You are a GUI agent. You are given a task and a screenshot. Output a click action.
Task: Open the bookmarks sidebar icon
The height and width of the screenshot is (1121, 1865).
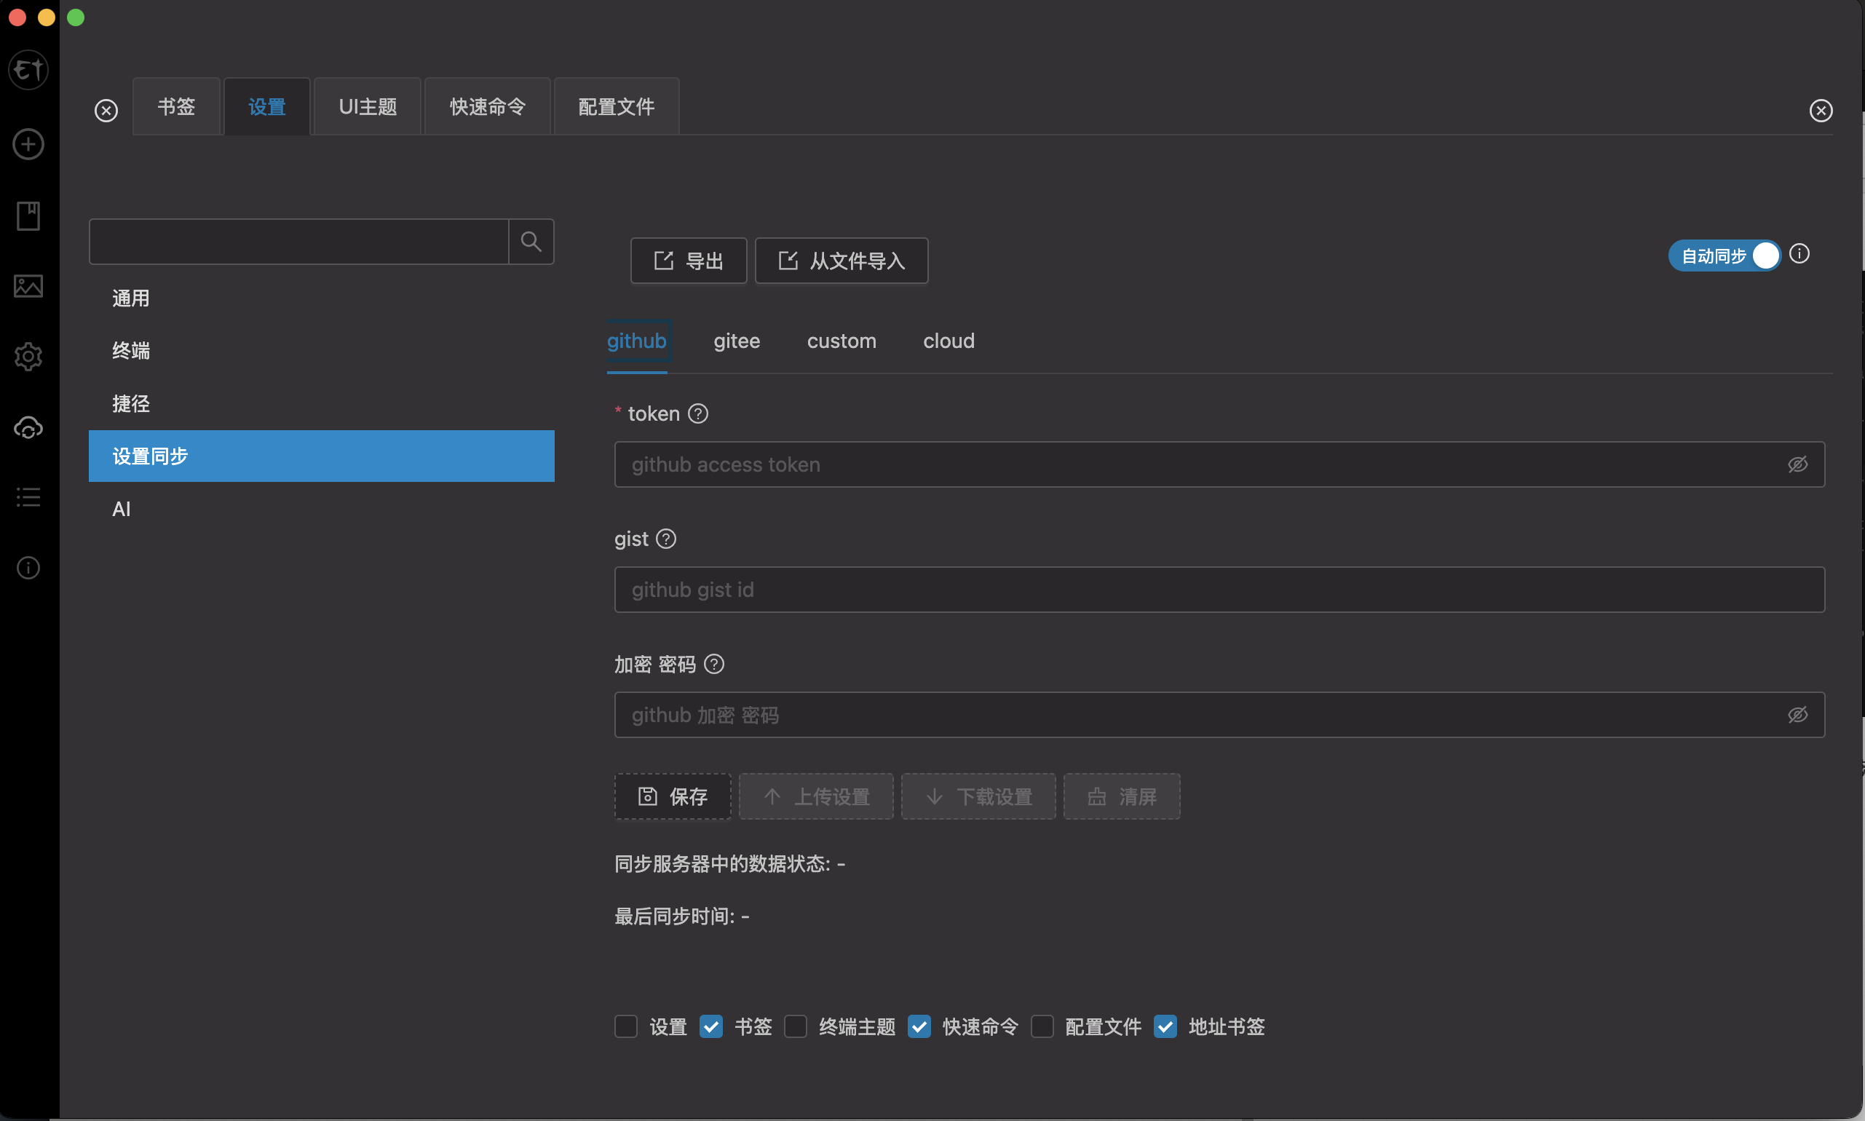[28, 216]
